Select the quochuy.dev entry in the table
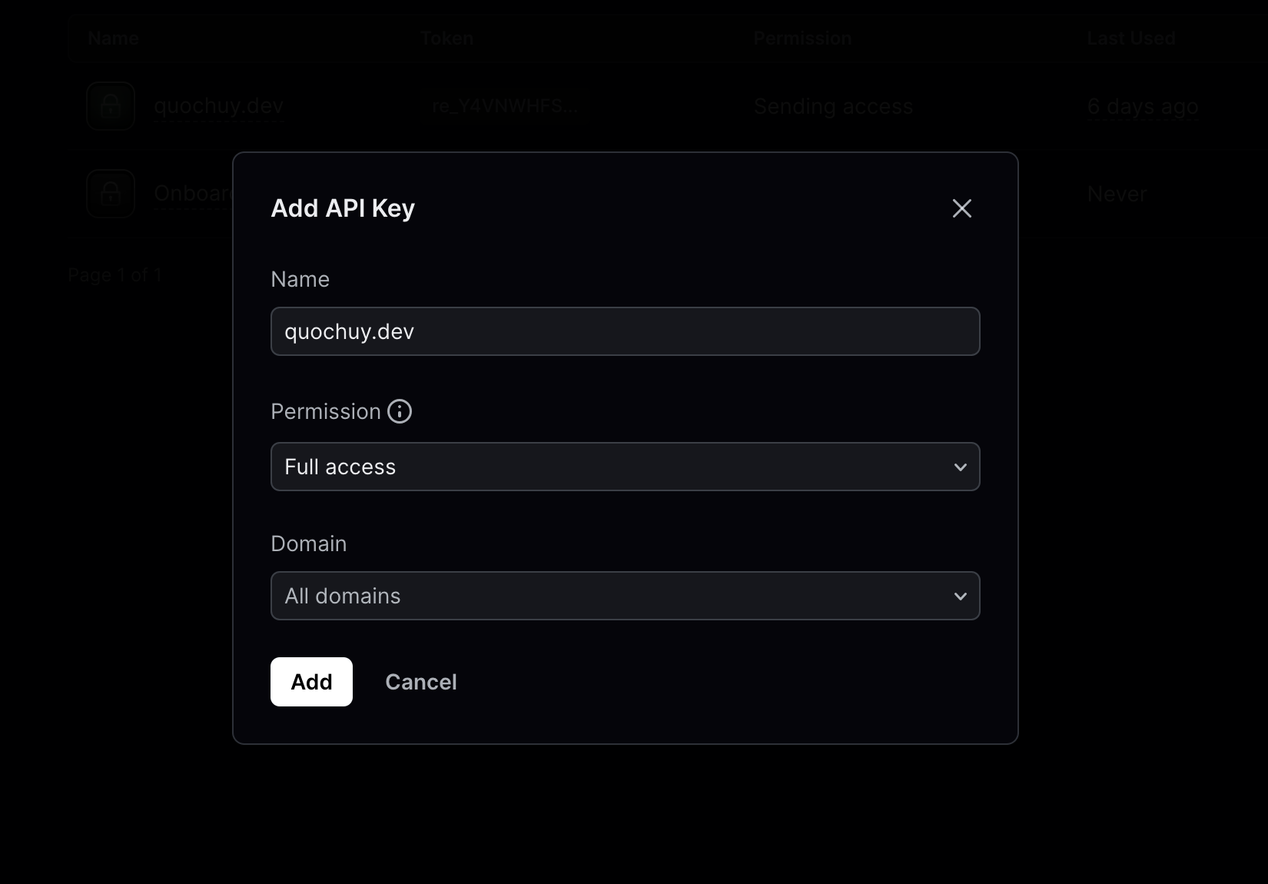The image size is (1268, 884). [219, 106]
